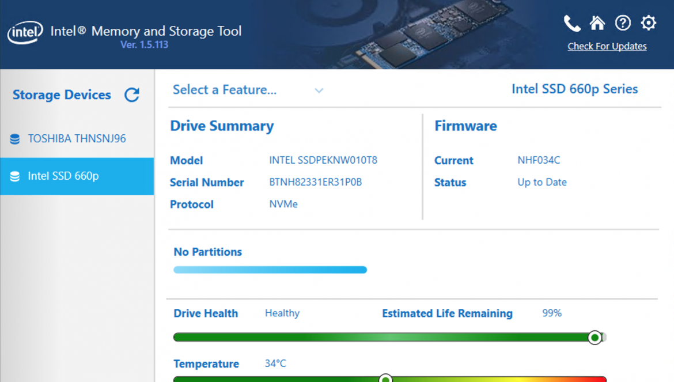Click the Serial Number label
This screenshot has width=674, height=382.
click(207, 183)
